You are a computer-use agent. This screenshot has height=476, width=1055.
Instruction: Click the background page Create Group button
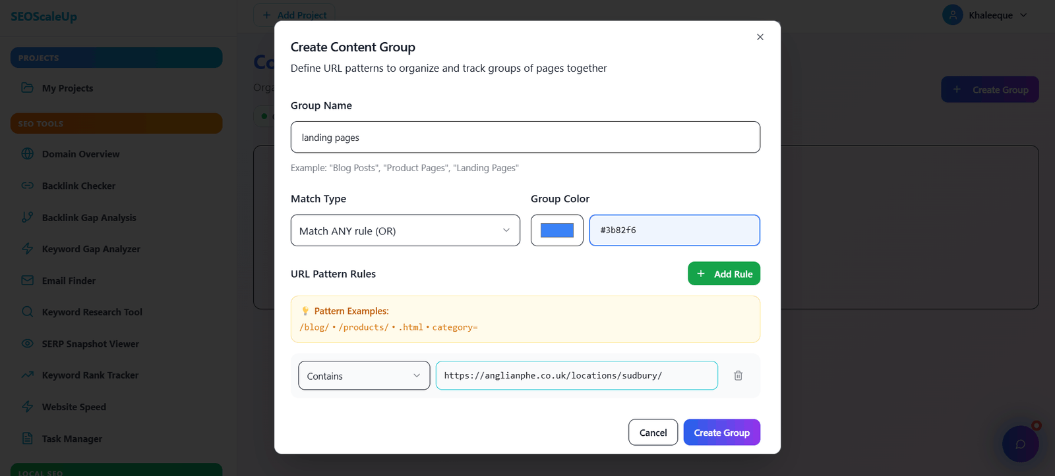click(990, 90)
